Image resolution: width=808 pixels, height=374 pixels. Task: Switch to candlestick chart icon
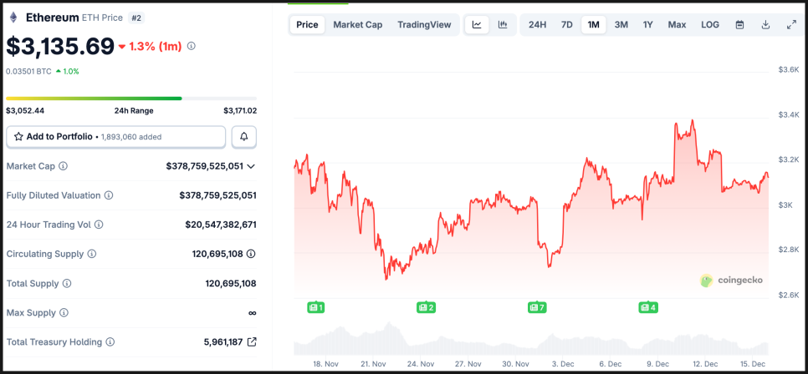[503, 24]
